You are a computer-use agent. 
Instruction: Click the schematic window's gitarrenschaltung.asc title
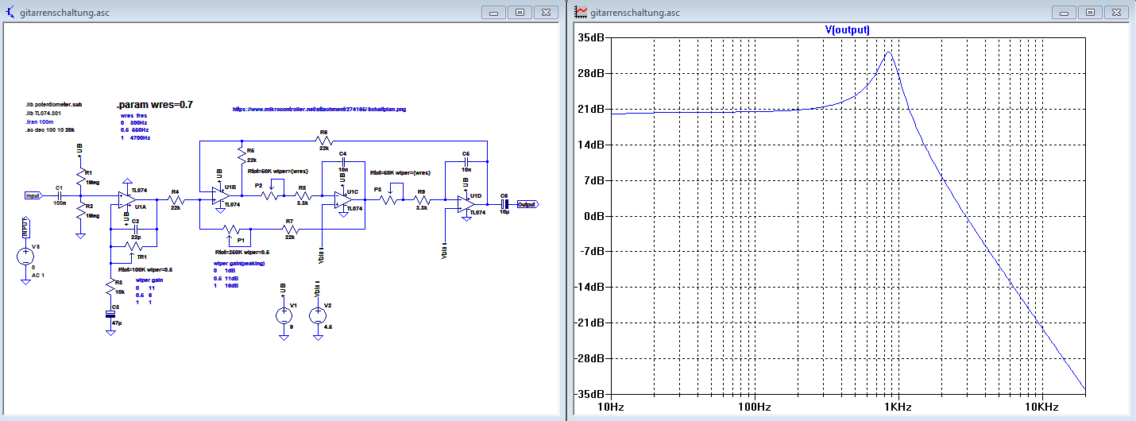click(x=65, y=13)
